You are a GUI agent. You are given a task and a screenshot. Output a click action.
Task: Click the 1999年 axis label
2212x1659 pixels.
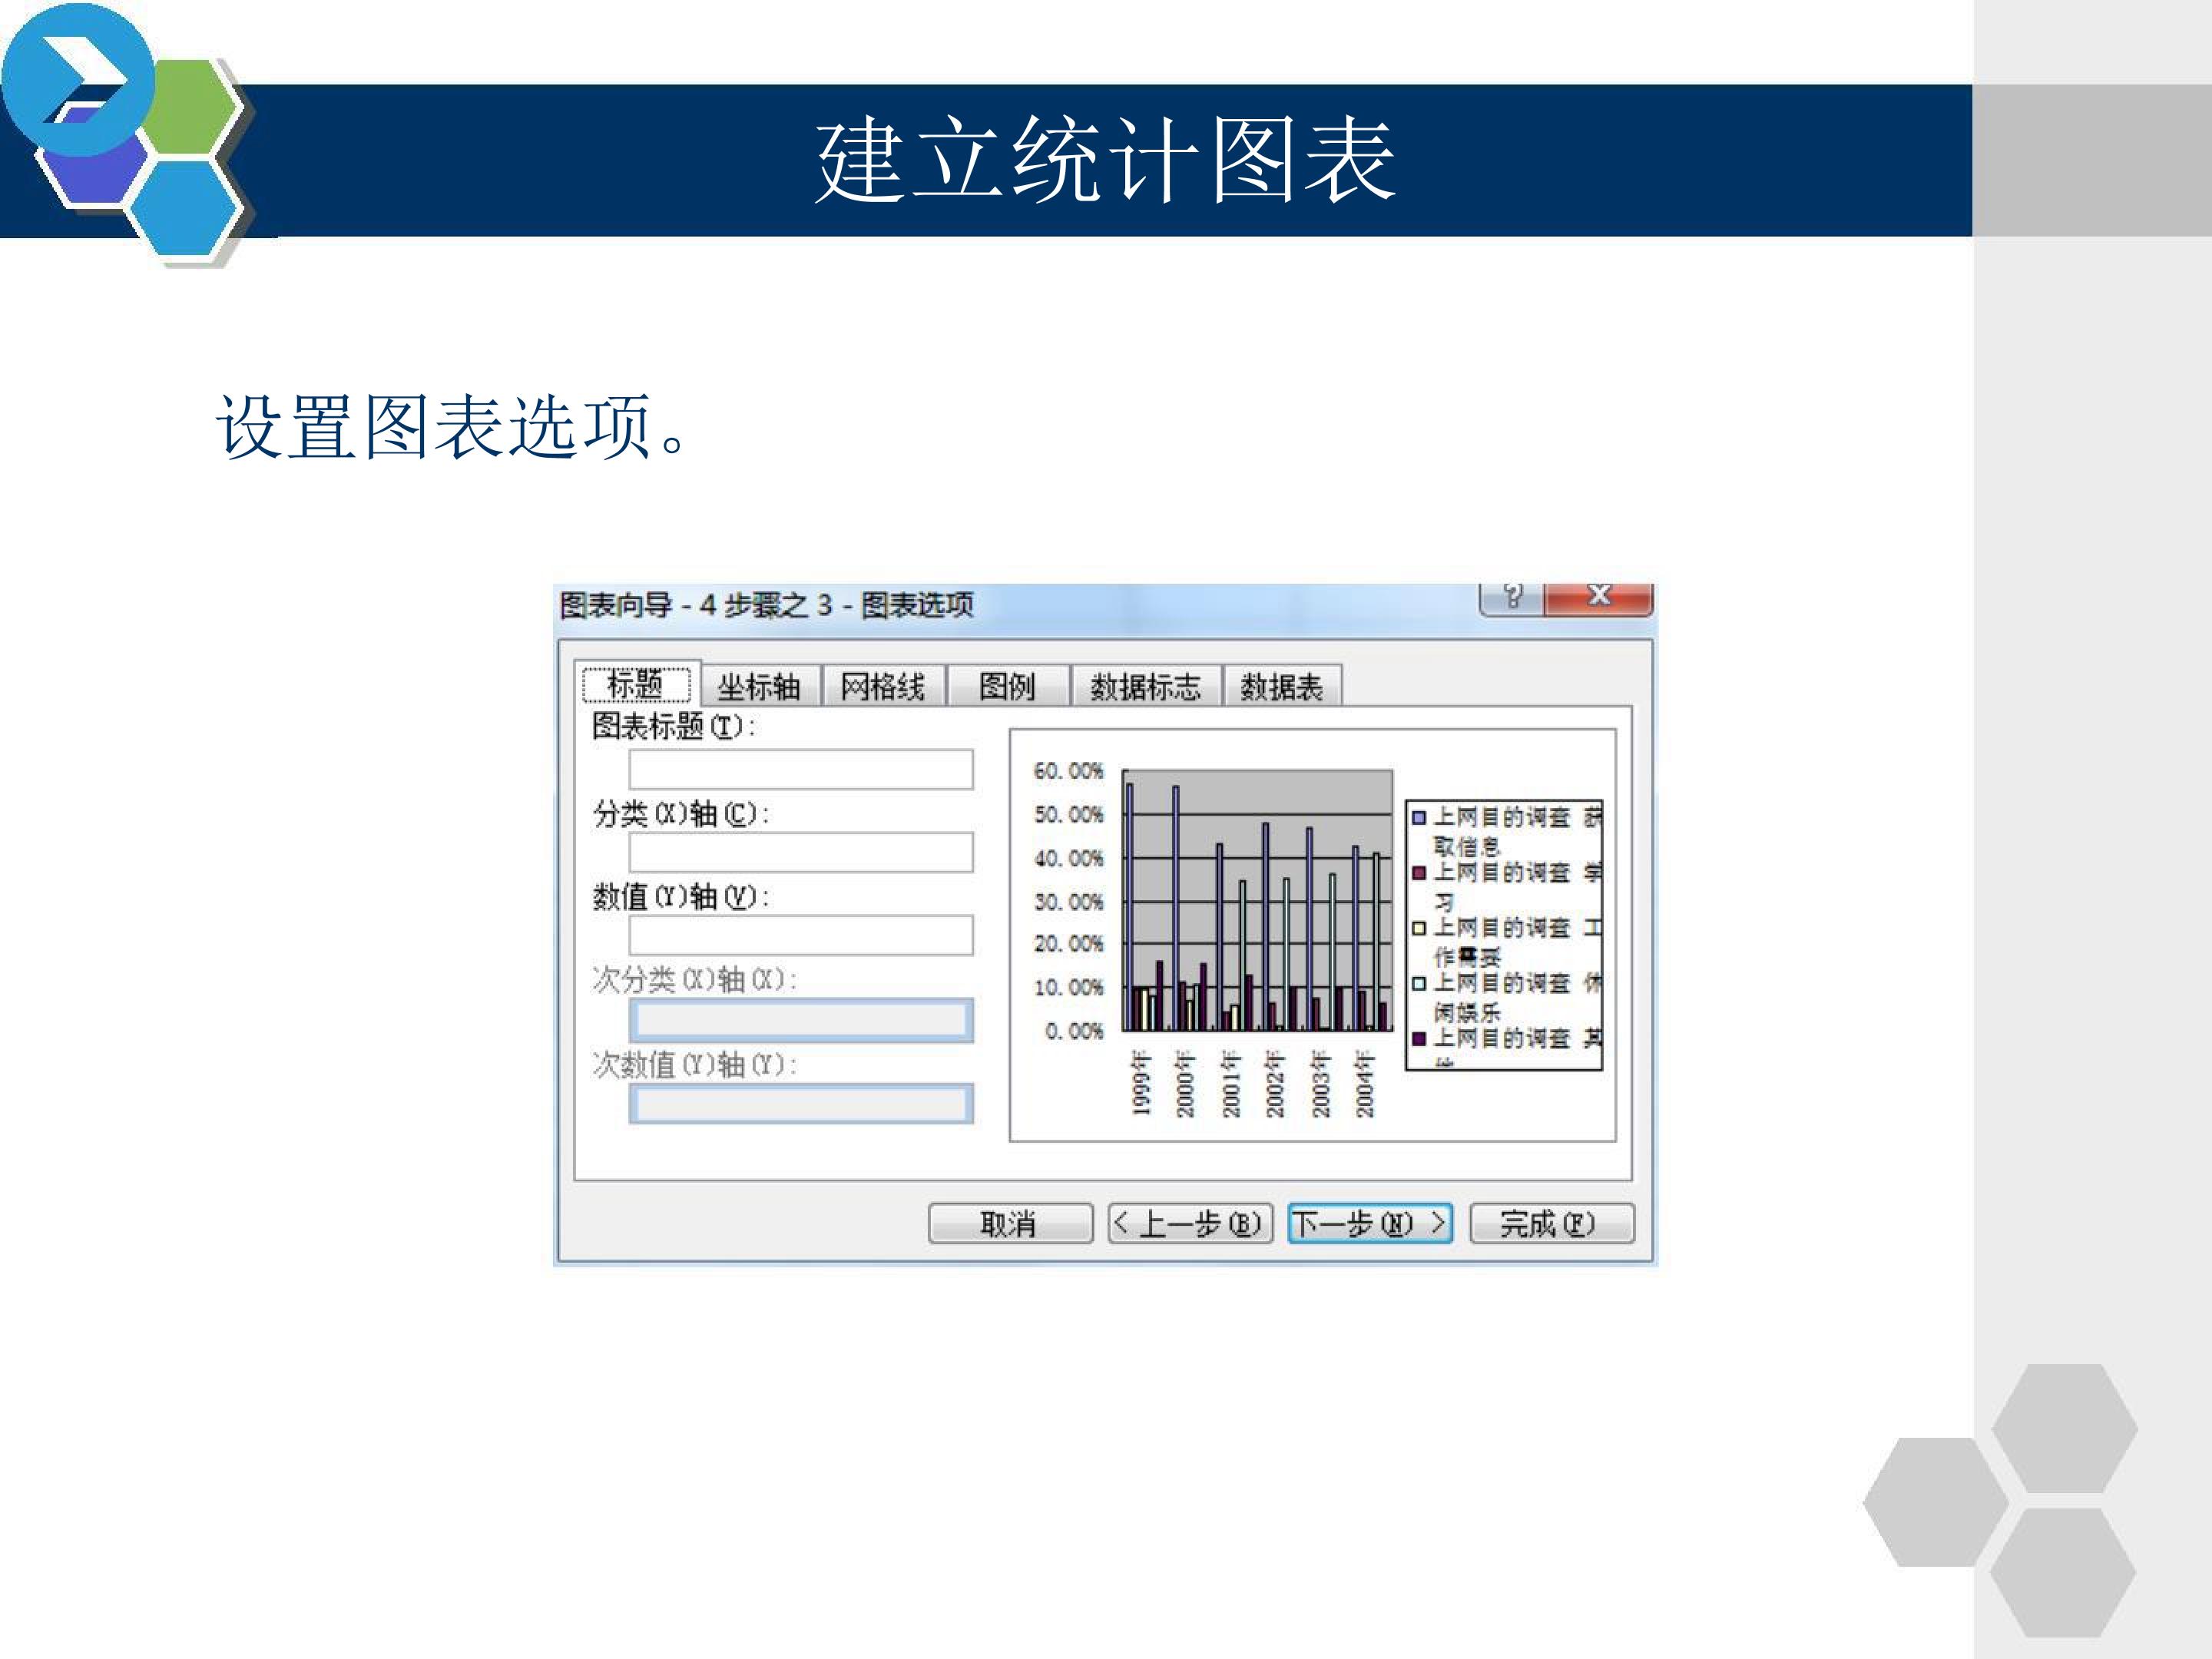pos(1141,1083)
